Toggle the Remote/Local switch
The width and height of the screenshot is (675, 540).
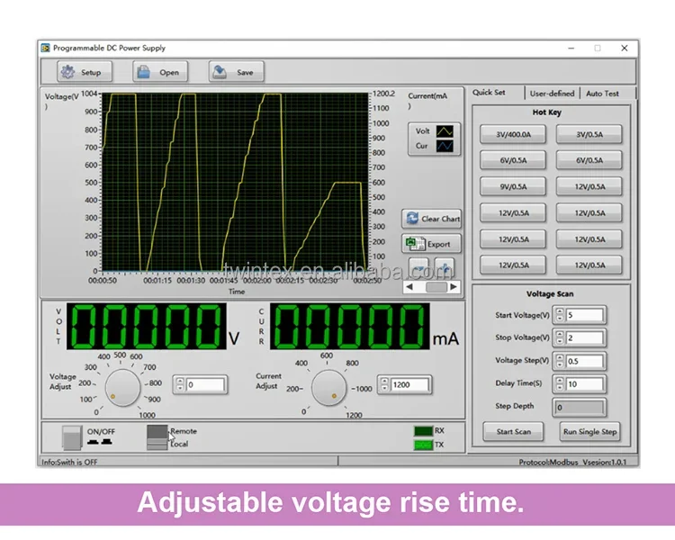[x=157, y=437]
